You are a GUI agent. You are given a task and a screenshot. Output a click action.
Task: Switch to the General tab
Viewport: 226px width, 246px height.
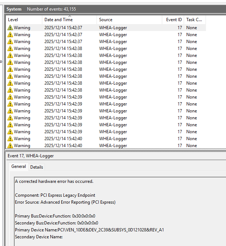(19, 166)
